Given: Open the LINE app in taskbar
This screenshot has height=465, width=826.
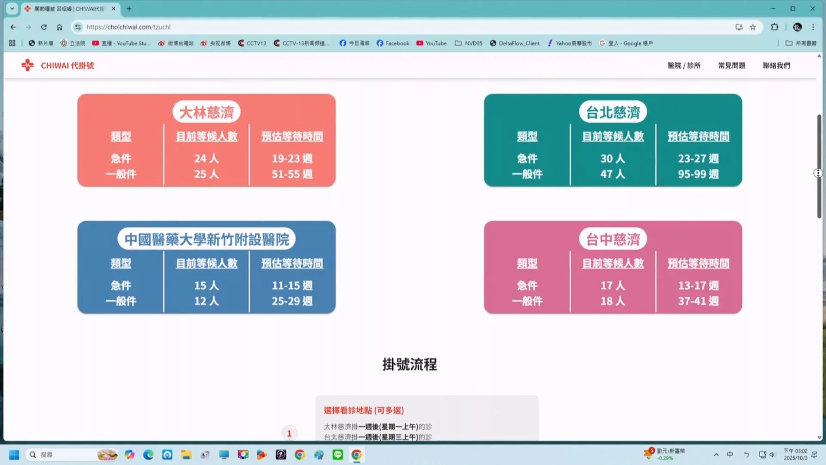Looking at the screenshot, I should click(338, 455).
